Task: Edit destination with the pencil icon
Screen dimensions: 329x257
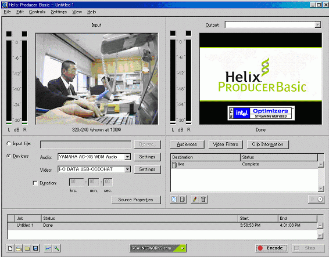Action: coord(195,199)
